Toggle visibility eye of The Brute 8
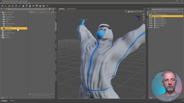The height and width of the screenshot is (103, 184). click(x=150, y=16)
